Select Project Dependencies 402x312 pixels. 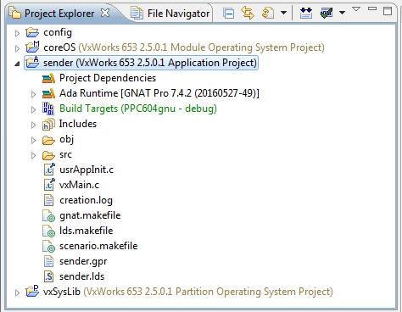(x=108, y=78)
